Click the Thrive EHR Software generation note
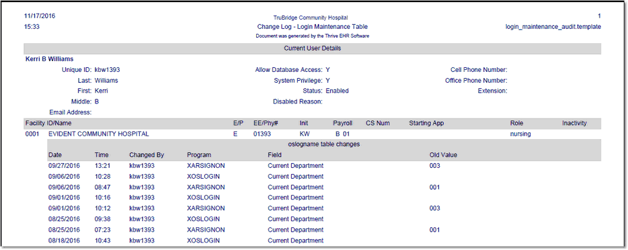The image size is (628, 250). tap(312, 36)
